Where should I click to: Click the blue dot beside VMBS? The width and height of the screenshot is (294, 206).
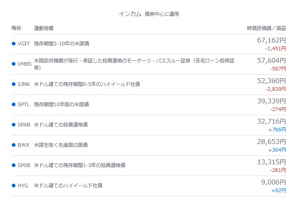tap(13, 64)
